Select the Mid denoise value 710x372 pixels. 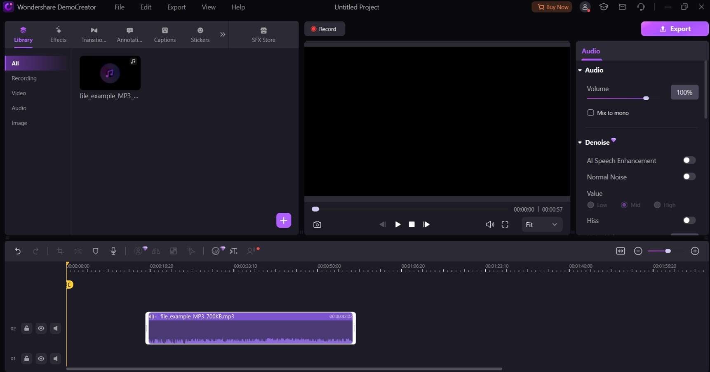[x=624, y=205]
